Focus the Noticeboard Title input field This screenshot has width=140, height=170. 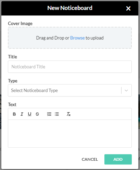[x=70, y=67]
